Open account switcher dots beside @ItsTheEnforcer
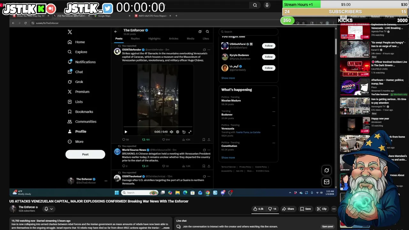 click(x=106, y=181)
